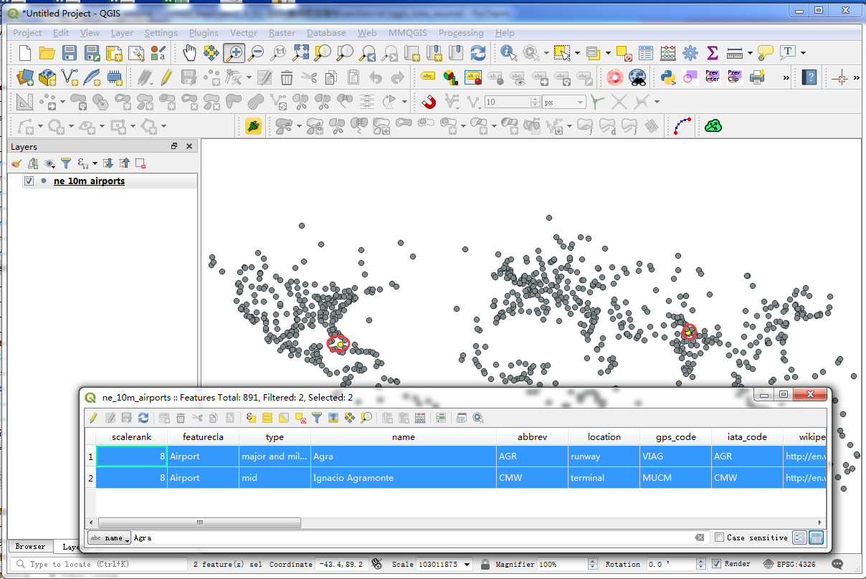Image resolution: width=866 pixels, height=579 pixels.
Task: Expand hidden toolbar buttons next to Help
Action: 786,77
